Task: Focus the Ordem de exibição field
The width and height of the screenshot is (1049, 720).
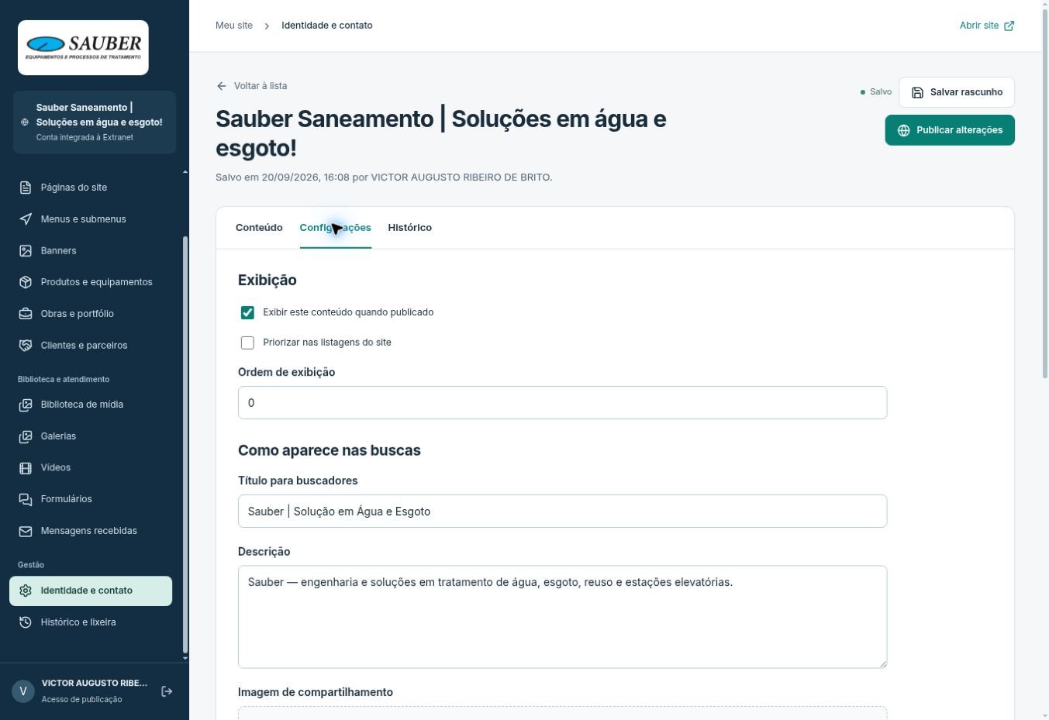Action: [x=562, y=403]
